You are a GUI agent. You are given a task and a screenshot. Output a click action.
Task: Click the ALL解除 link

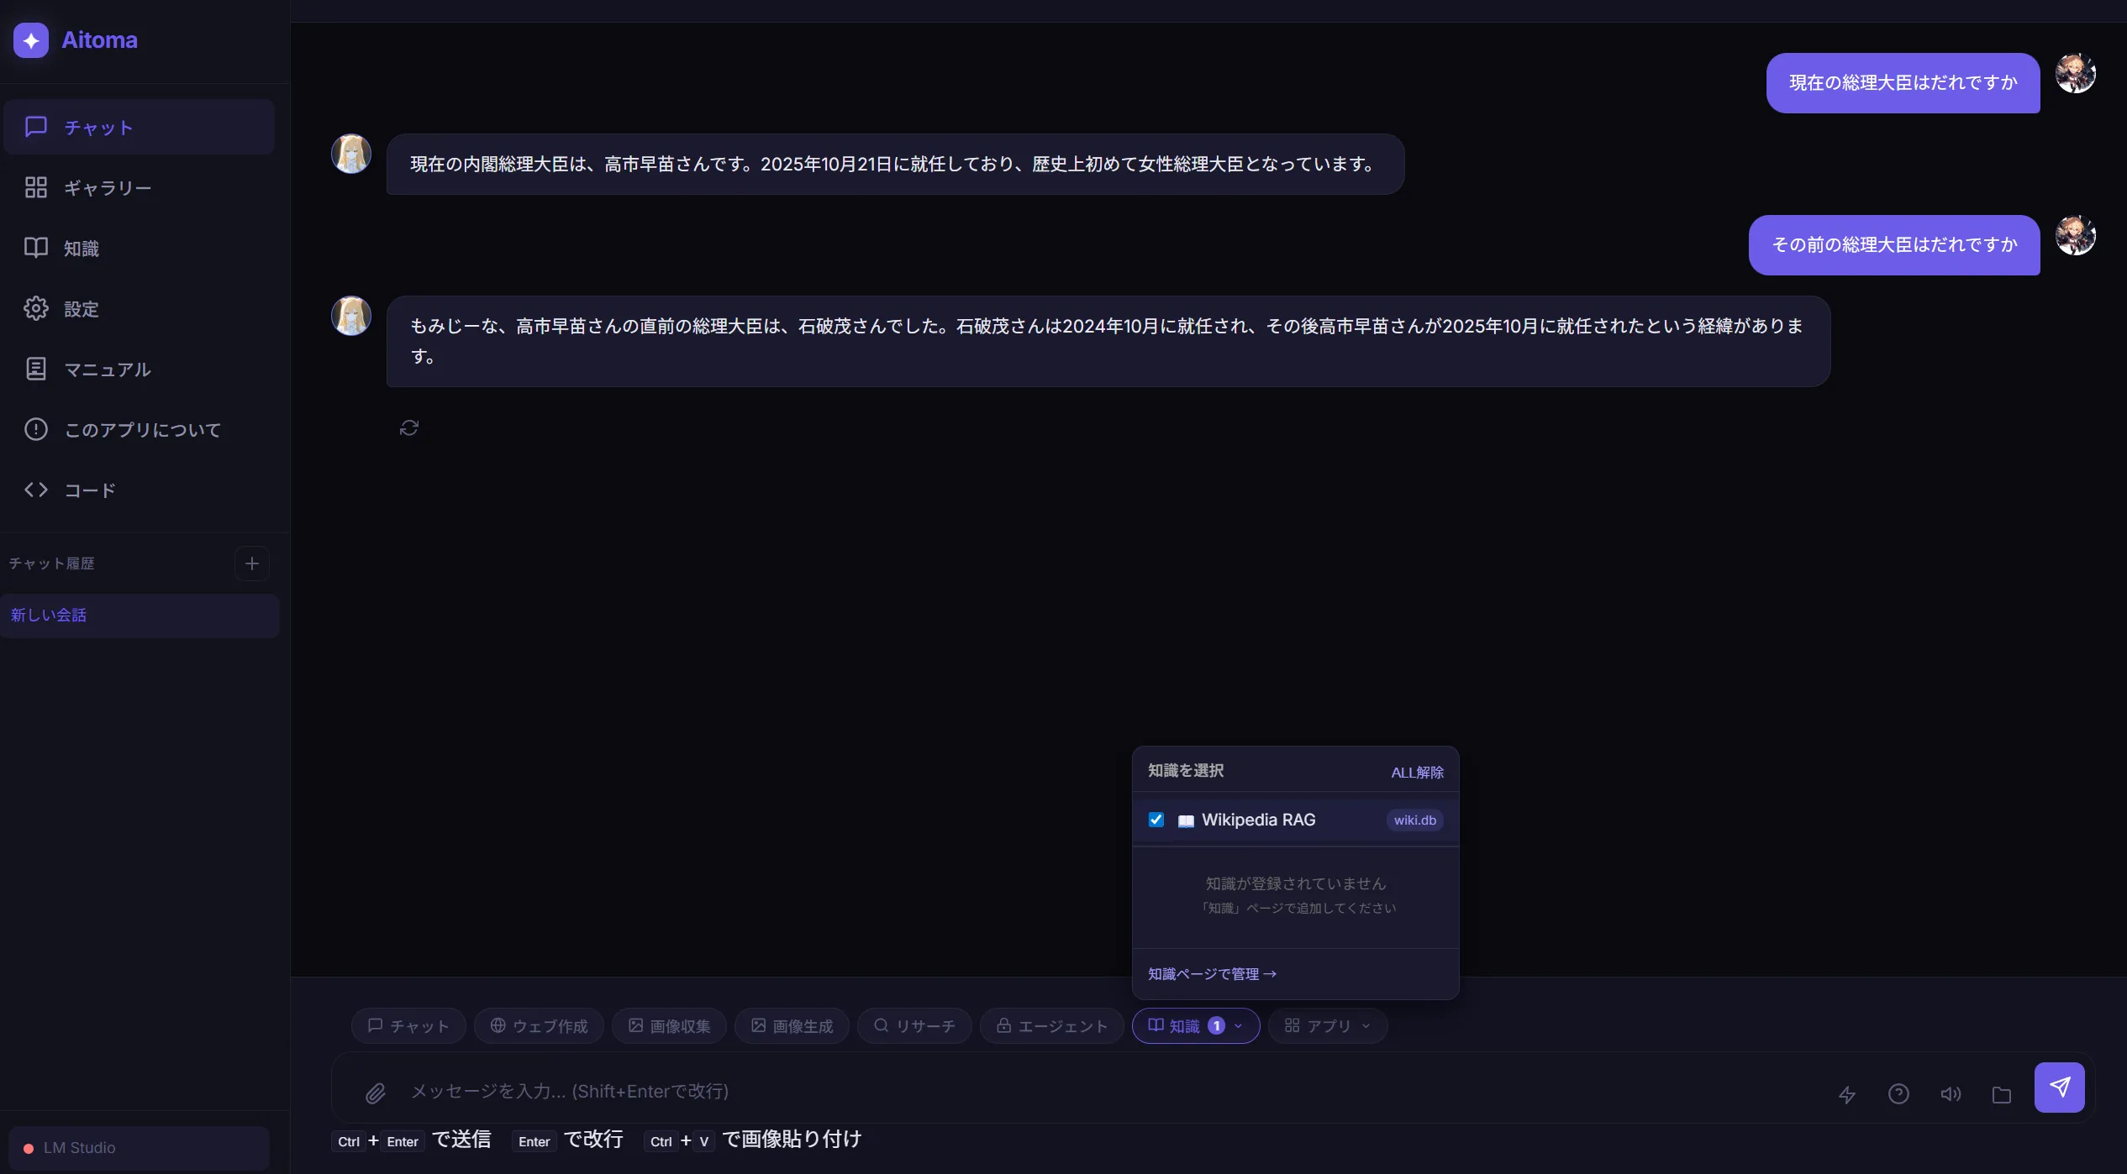[1417, 772]
